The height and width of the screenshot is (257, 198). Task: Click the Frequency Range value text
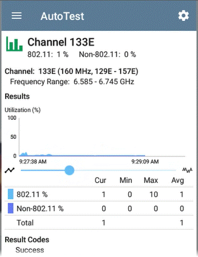point(104,82)
